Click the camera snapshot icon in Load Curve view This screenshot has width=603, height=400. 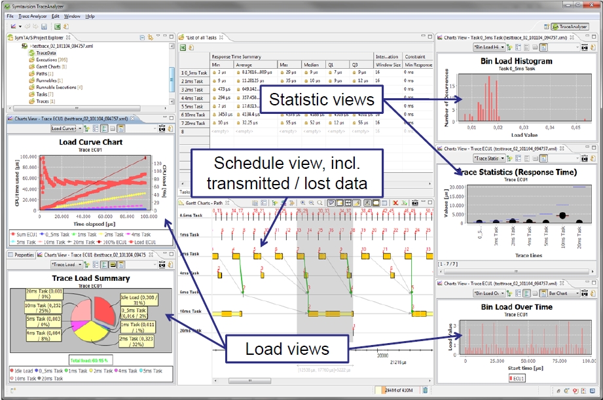[162, 128]
